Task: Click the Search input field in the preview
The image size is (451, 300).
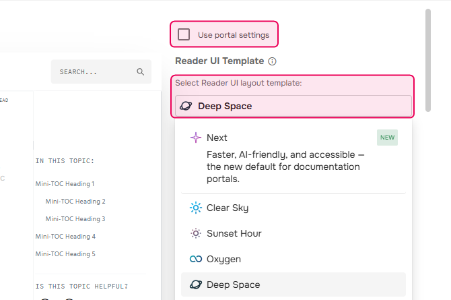Action: [101, 71]
